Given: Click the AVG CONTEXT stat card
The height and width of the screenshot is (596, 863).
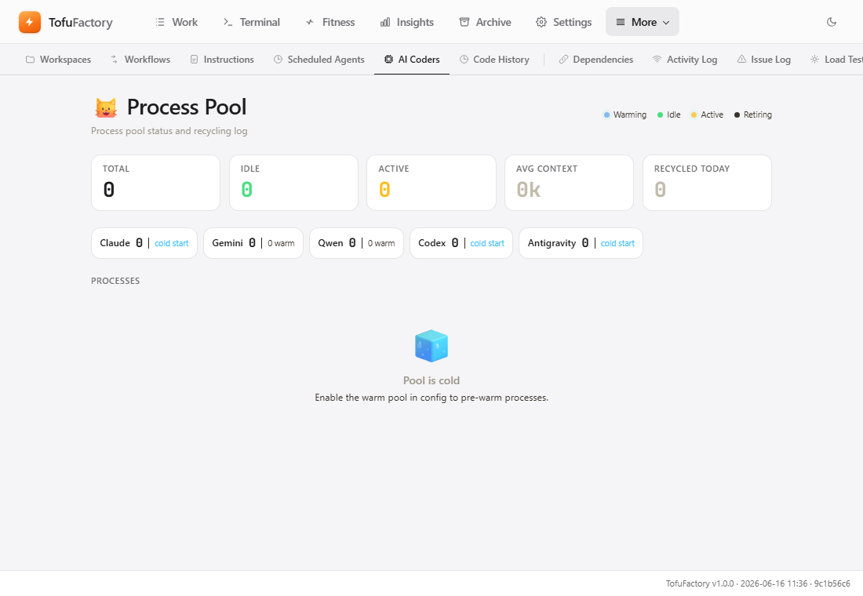Looking at the screenshot, I should click(569, 183).
